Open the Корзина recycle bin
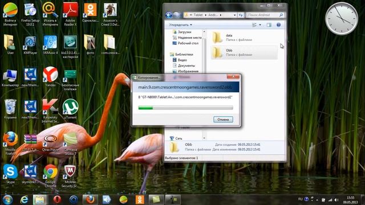The height and width of the screenshot is (205, 365). pos(10,109)
